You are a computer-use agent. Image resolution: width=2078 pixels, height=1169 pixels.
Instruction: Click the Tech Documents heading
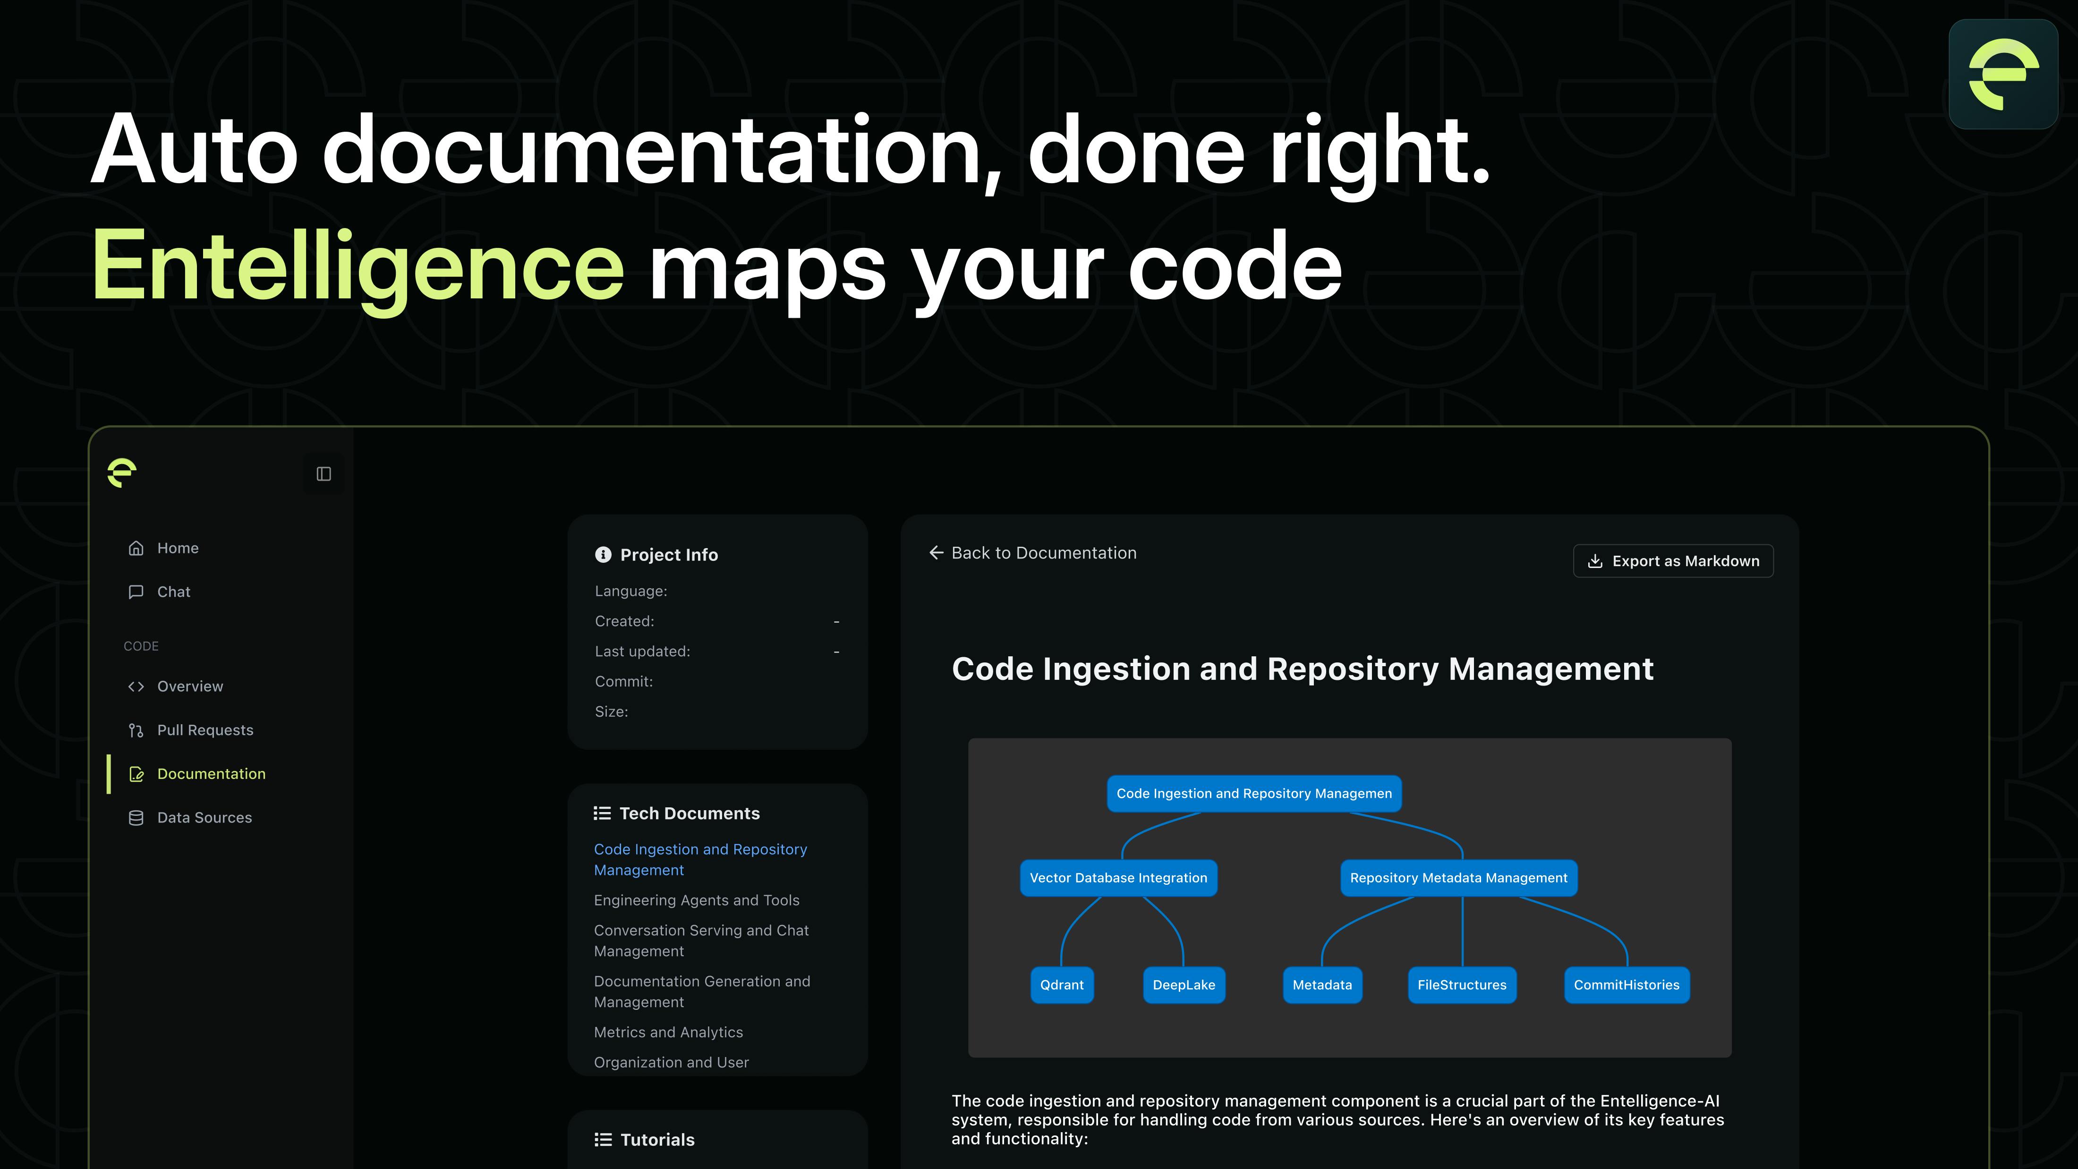pos(689,813)
